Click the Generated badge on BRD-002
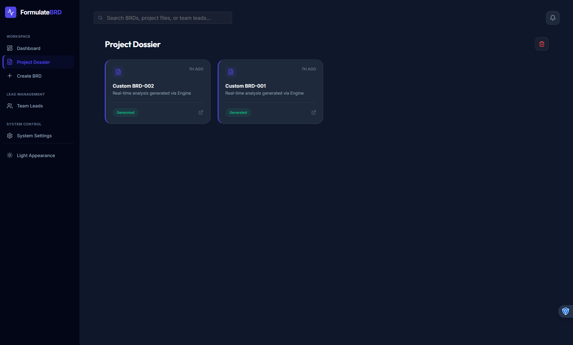The width and height of the screenshot is (573, 345). click(125, 112)
